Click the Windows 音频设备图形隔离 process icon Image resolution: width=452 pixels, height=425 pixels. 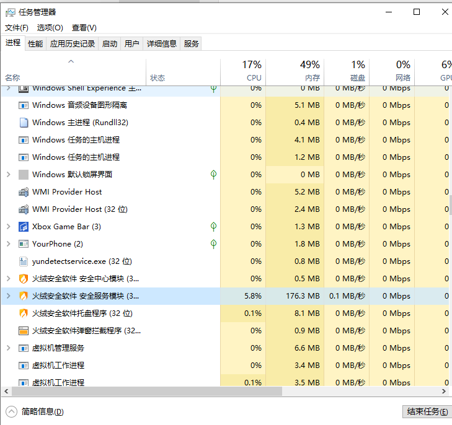pyautogui.click(x=24, y=105)
